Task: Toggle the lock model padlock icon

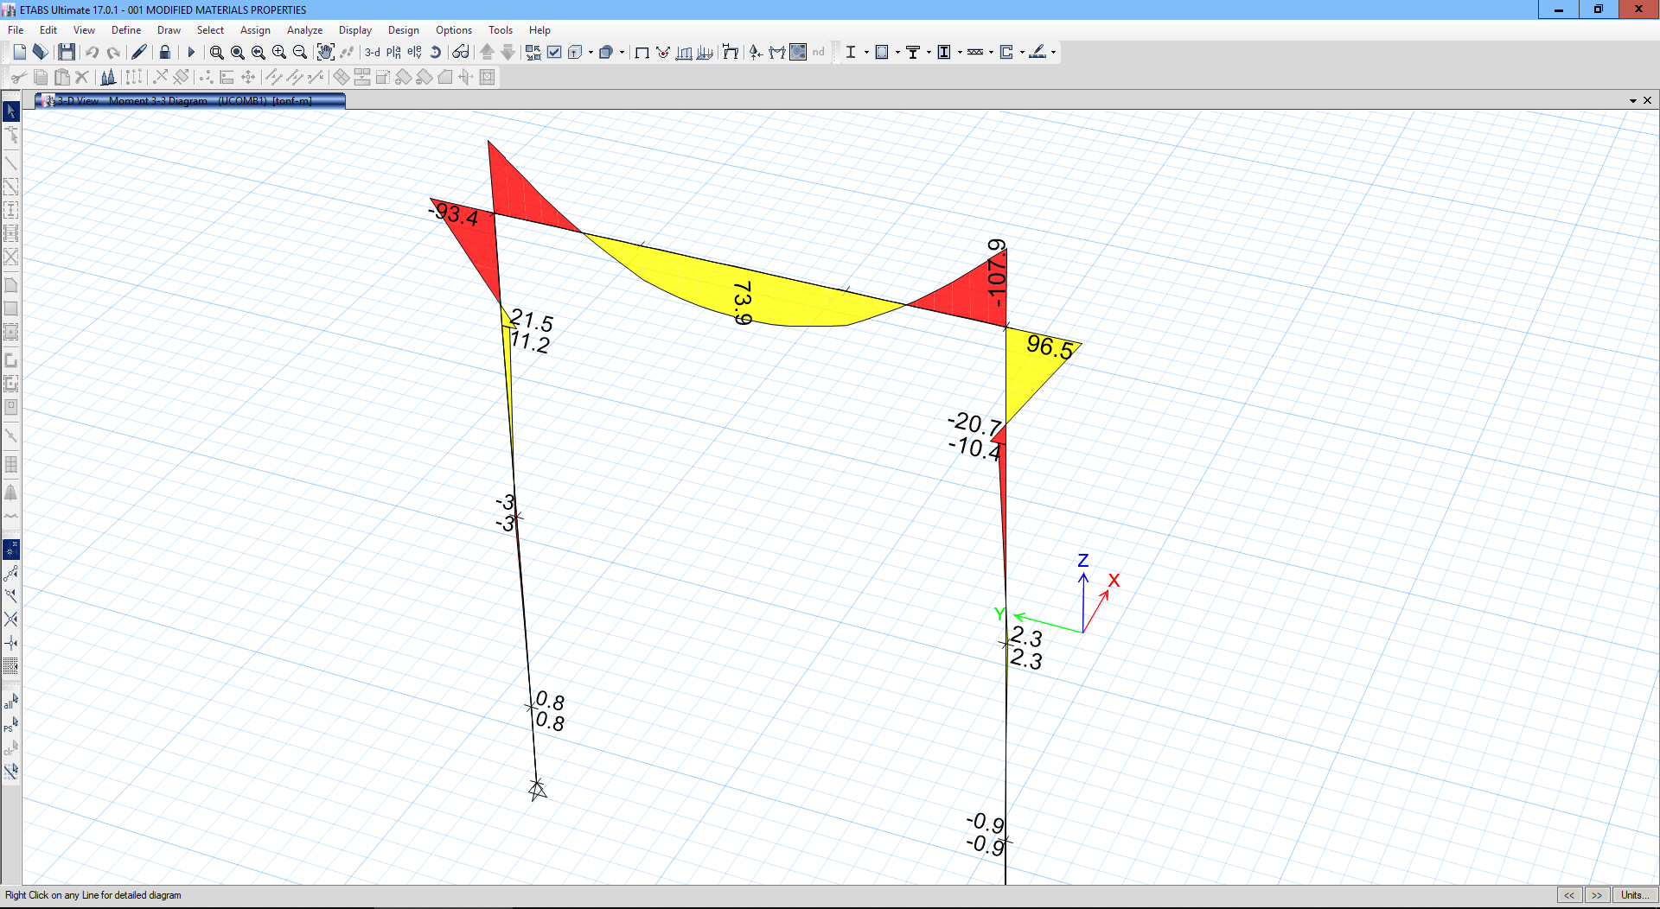Action: [164, 52]
